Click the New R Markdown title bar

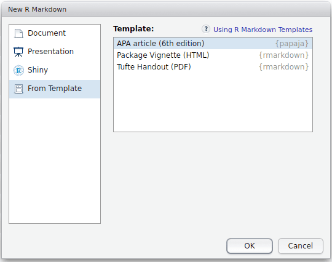(x=166, y=9)
